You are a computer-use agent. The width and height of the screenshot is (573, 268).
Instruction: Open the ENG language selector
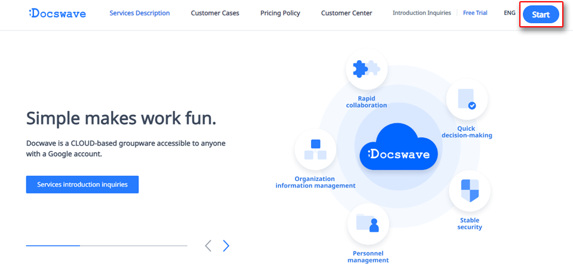509,13
